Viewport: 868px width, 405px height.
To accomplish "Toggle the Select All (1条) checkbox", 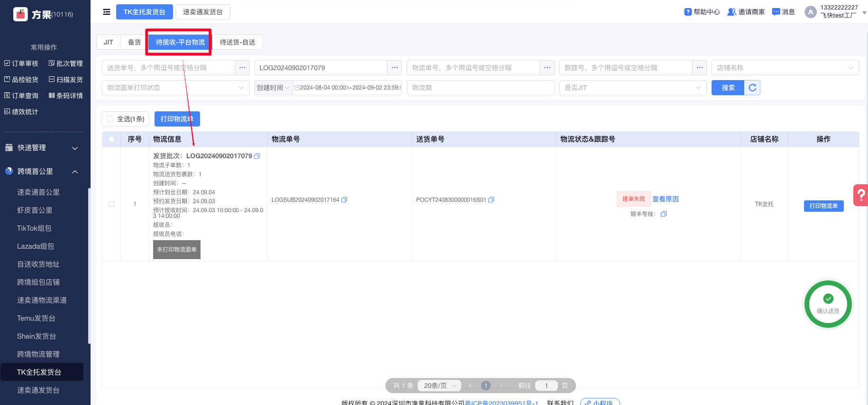I will pos(110,119).
